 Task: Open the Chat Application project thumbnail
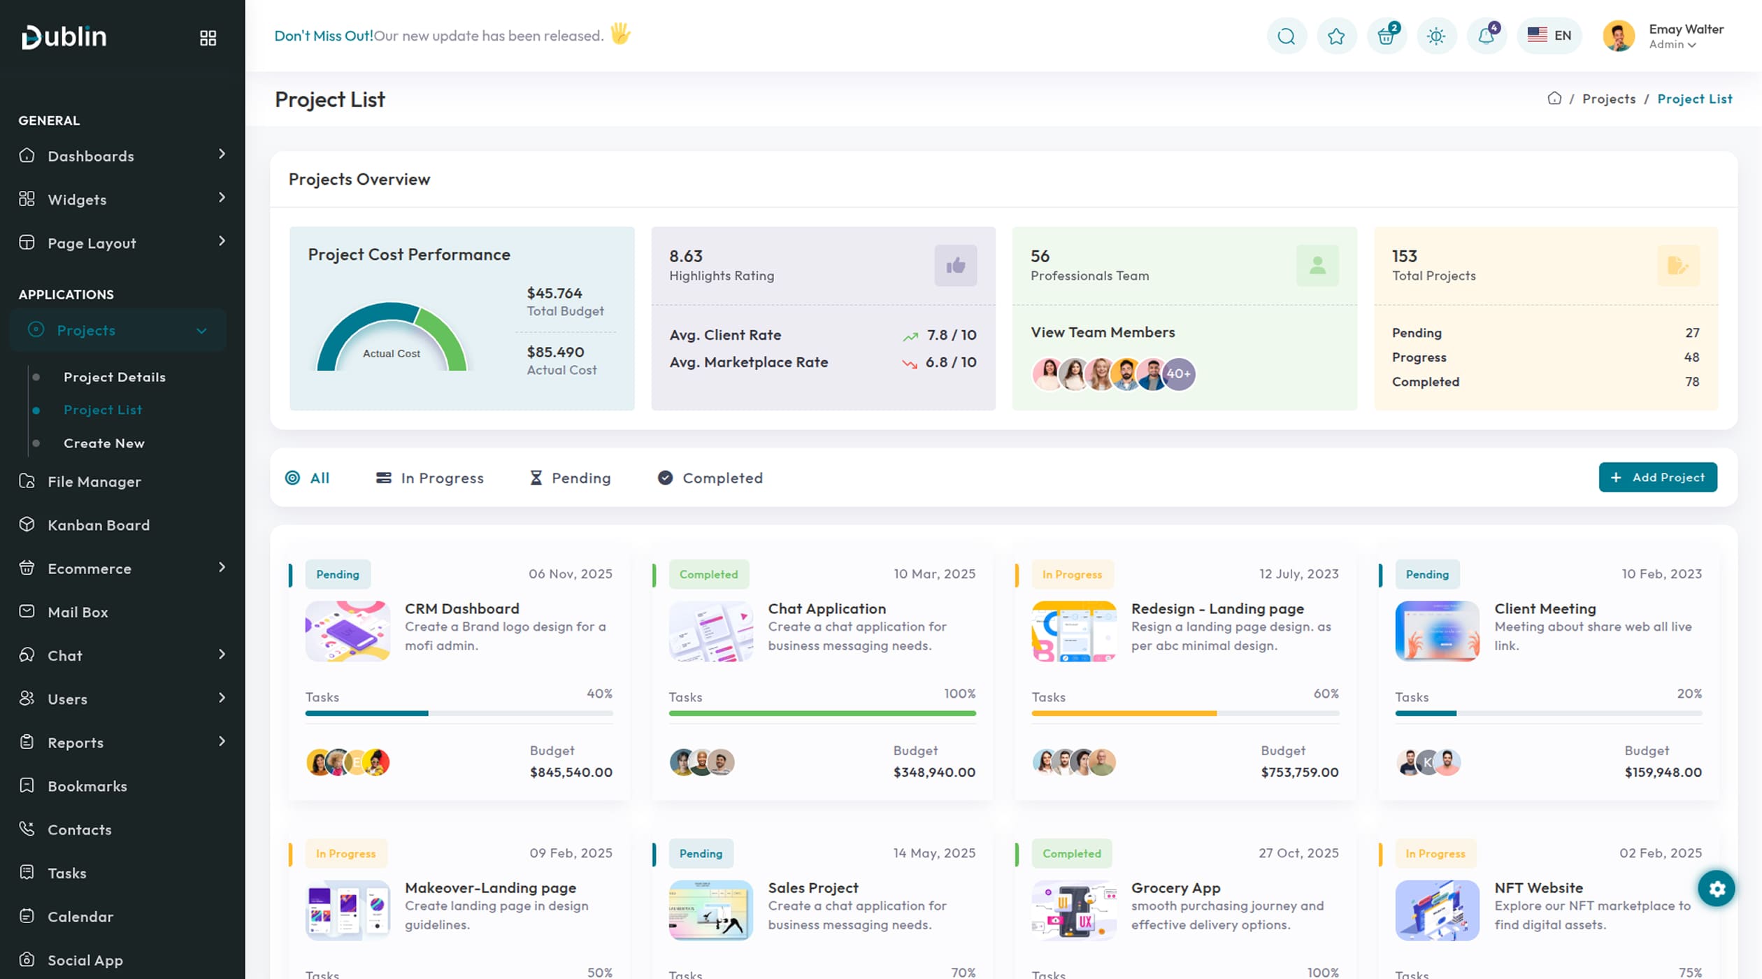coord(710,631)
